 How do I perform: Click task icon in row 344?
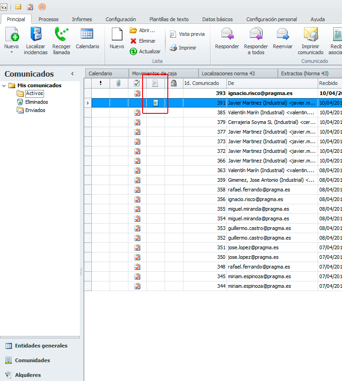click(138, 286)
